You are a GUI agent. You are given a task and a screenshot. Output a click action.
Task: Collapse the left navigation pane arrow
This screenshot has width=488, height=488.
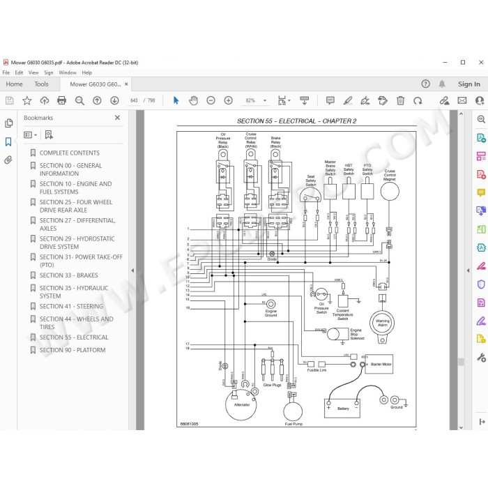pyautogui.click(x=132, y=270)
